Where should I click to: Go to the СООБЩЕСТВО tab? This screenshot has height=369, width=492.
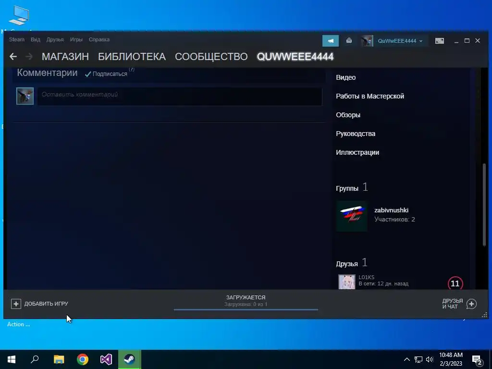tap(211, 57)
